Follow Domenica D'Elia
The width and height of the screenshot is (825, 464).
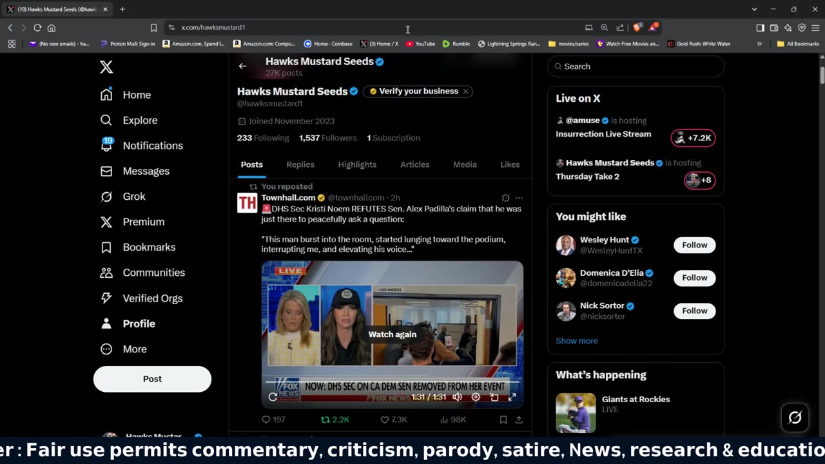tap(695, 278)
